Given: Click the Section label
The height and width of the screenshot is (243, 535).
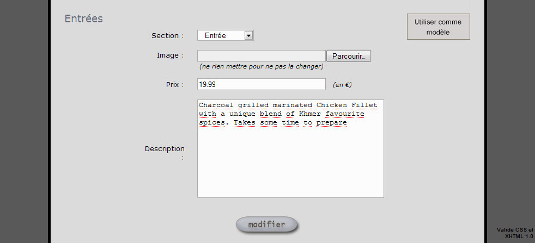Looking at the screenshot, I should point(165,36).
